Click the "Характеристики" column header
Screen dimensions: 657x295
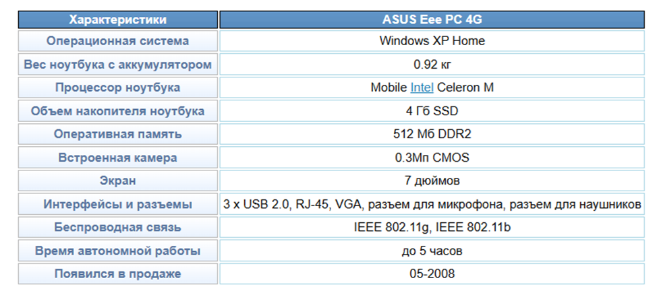tap(118, 20)
